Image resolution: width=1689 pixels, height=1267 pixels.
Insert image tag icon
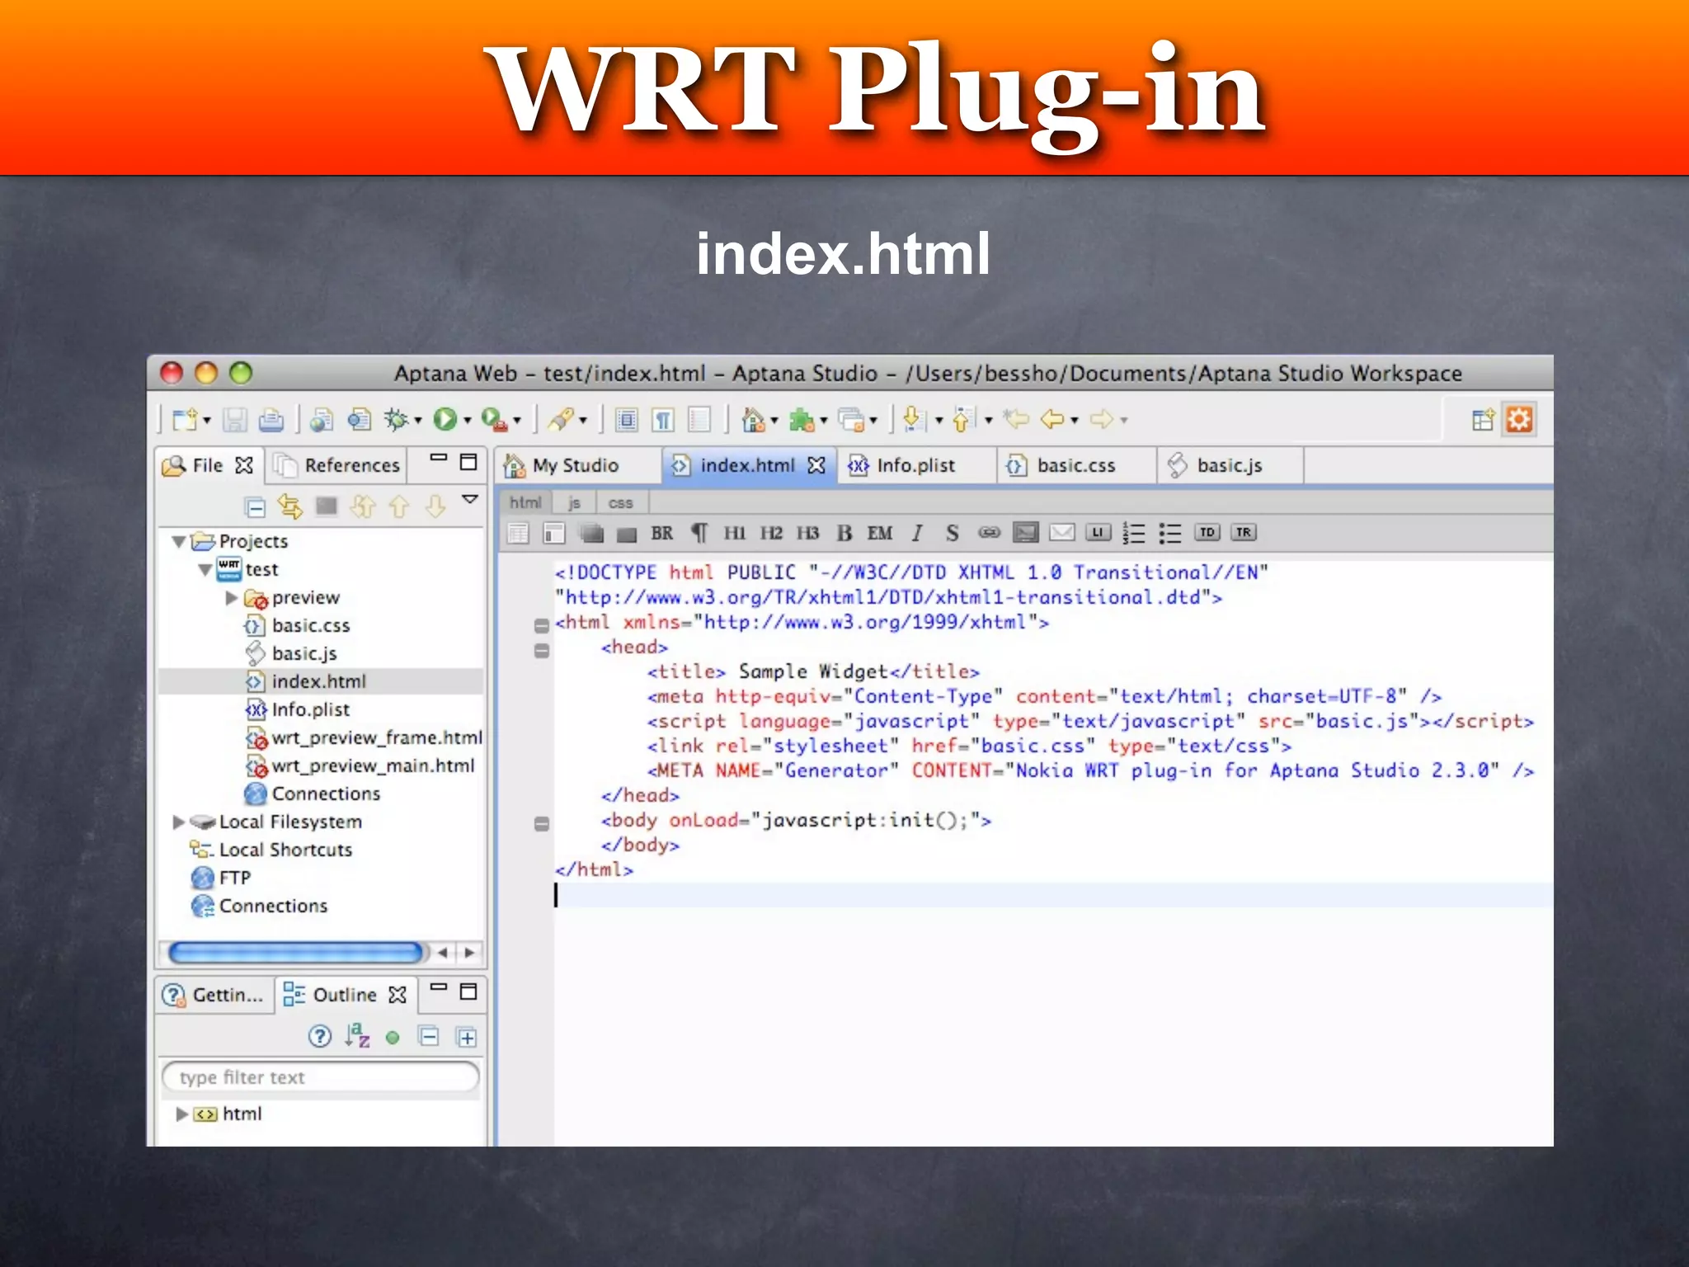tap(1025, 533)
